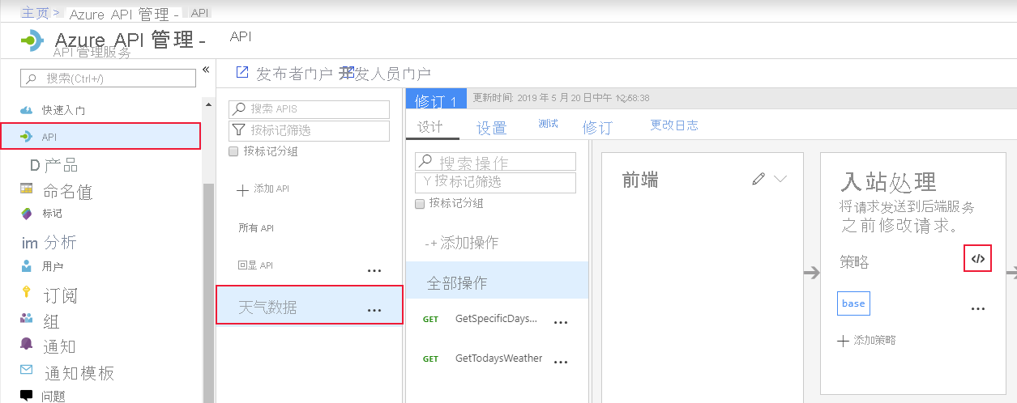Click the 通知模板 envelope icon
Viewport: 1017px width, 403px height.
click(x=26, y=370)
